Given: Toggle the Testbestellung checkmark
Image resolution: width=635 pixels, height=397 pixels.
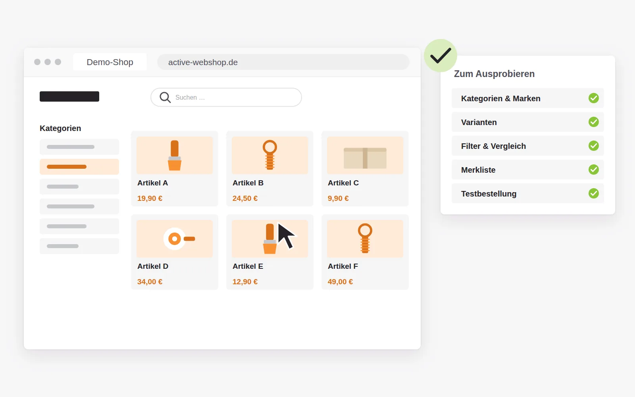Looking at the screenshot, I should pos(594,193).
